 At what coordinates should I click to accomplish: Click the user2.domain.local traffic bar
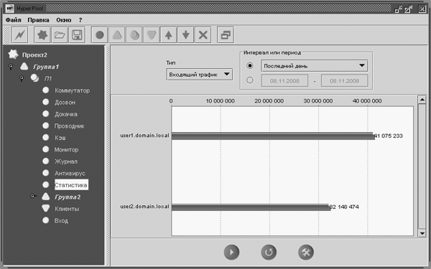(x=251, y=207)
